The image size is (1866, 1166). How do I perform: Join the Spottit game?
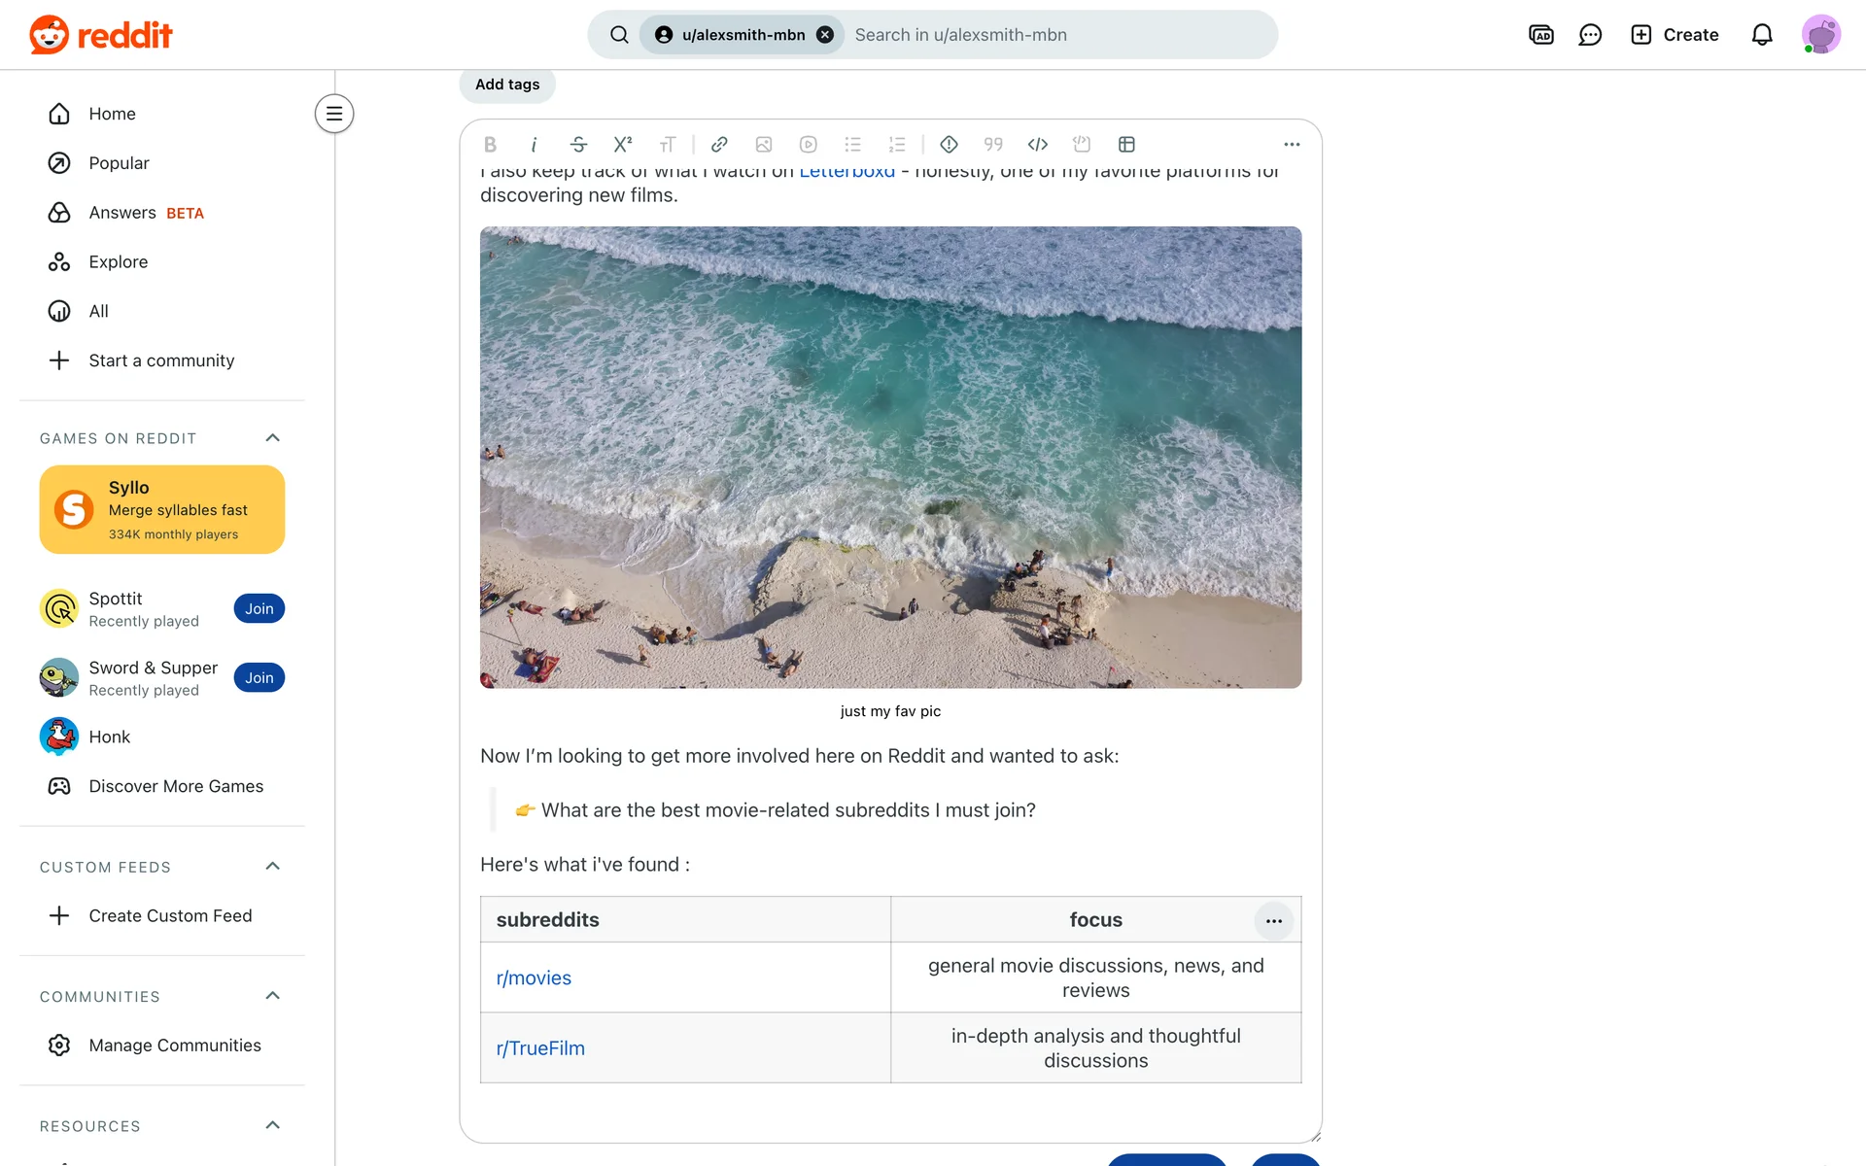coord(259,609)
